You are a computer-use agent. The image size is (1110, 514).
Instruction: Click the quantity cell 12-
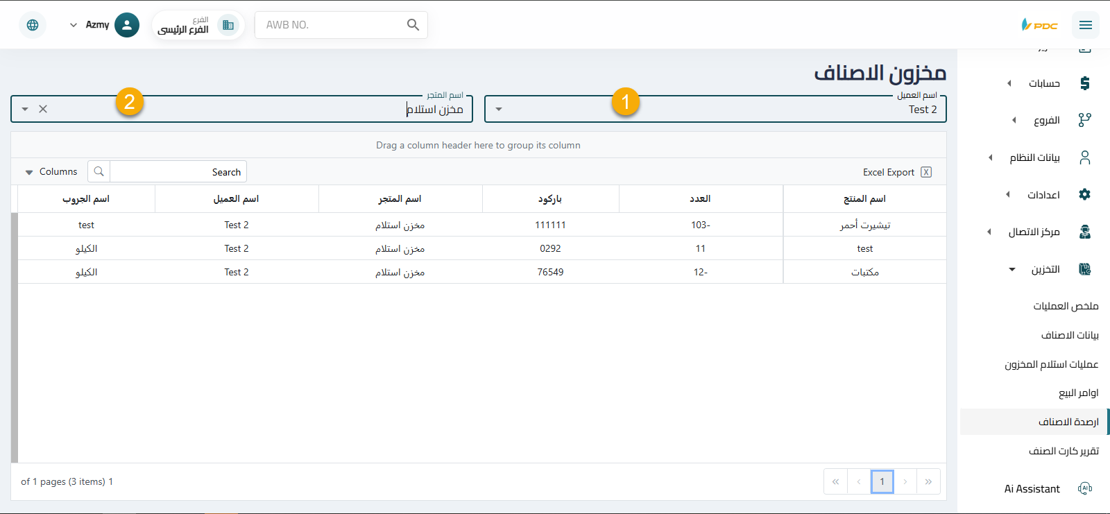pos(701,272)
